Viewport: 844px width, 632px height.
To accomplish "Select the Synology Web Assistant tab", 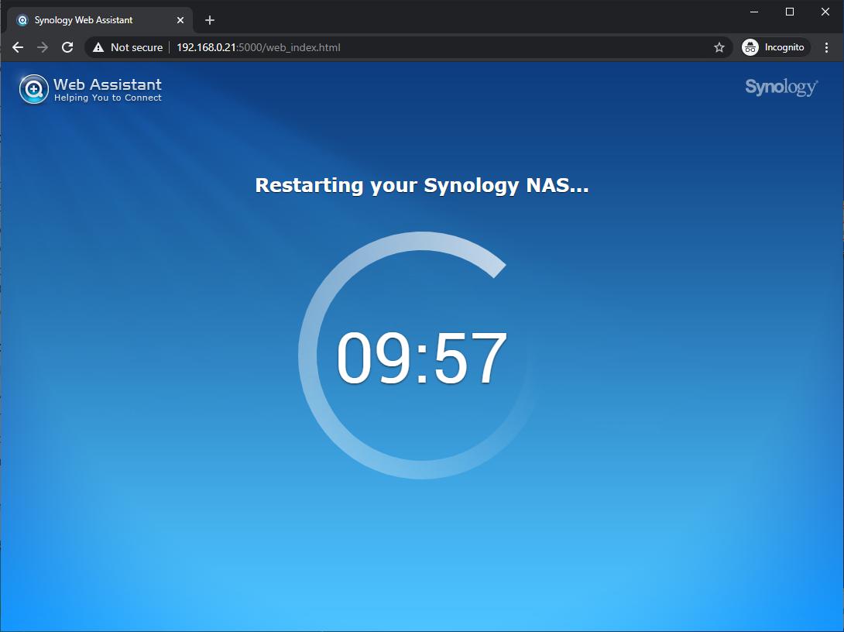I will click(x=100, y=20).
